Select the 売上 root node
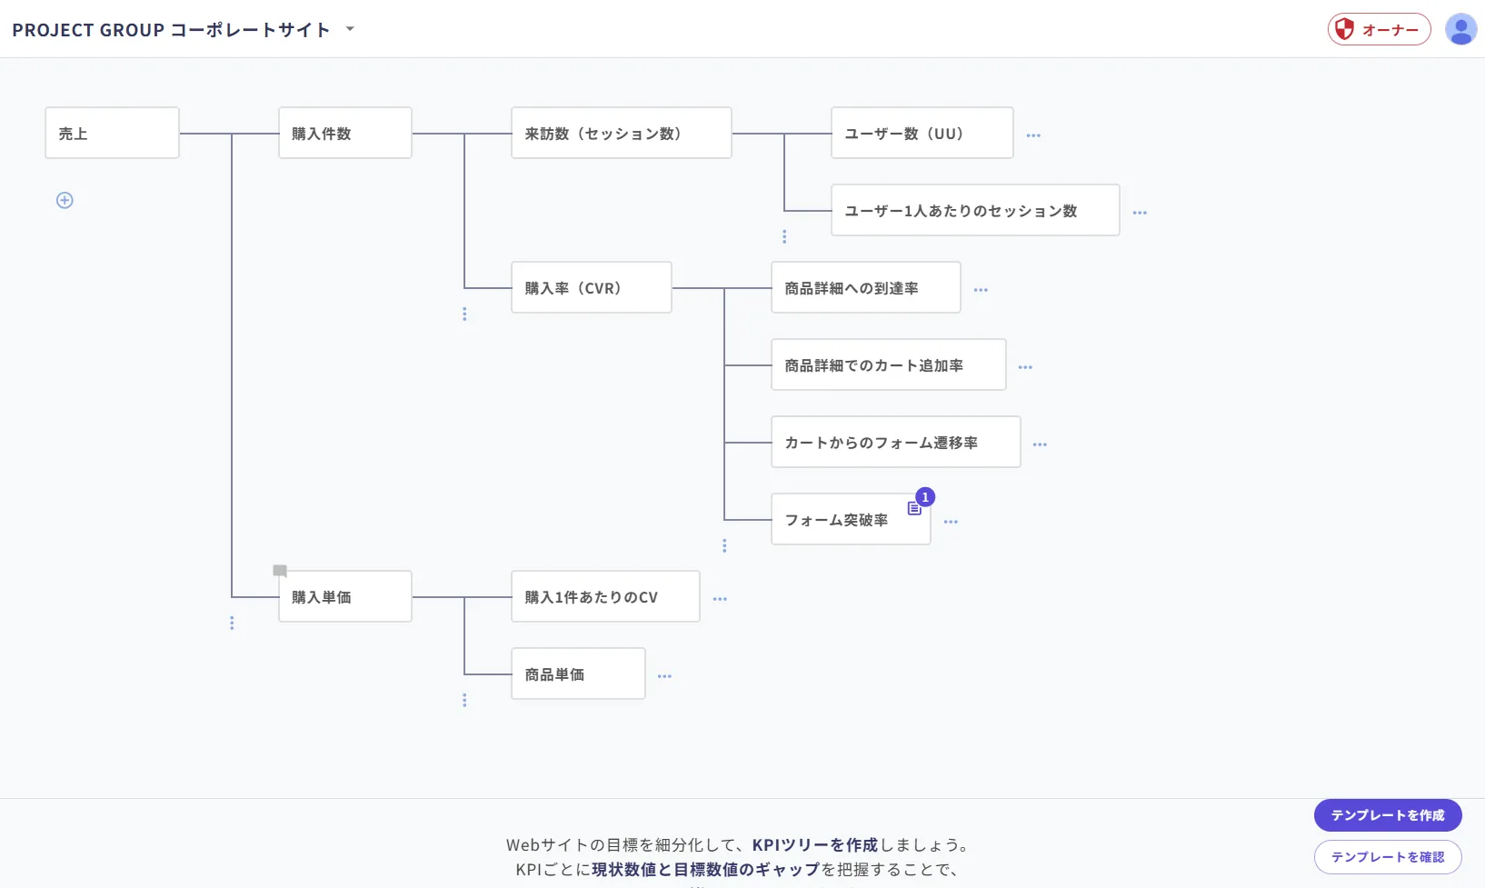The height and width of the screenshot is (888, 1485). click(x=112, y=133)
